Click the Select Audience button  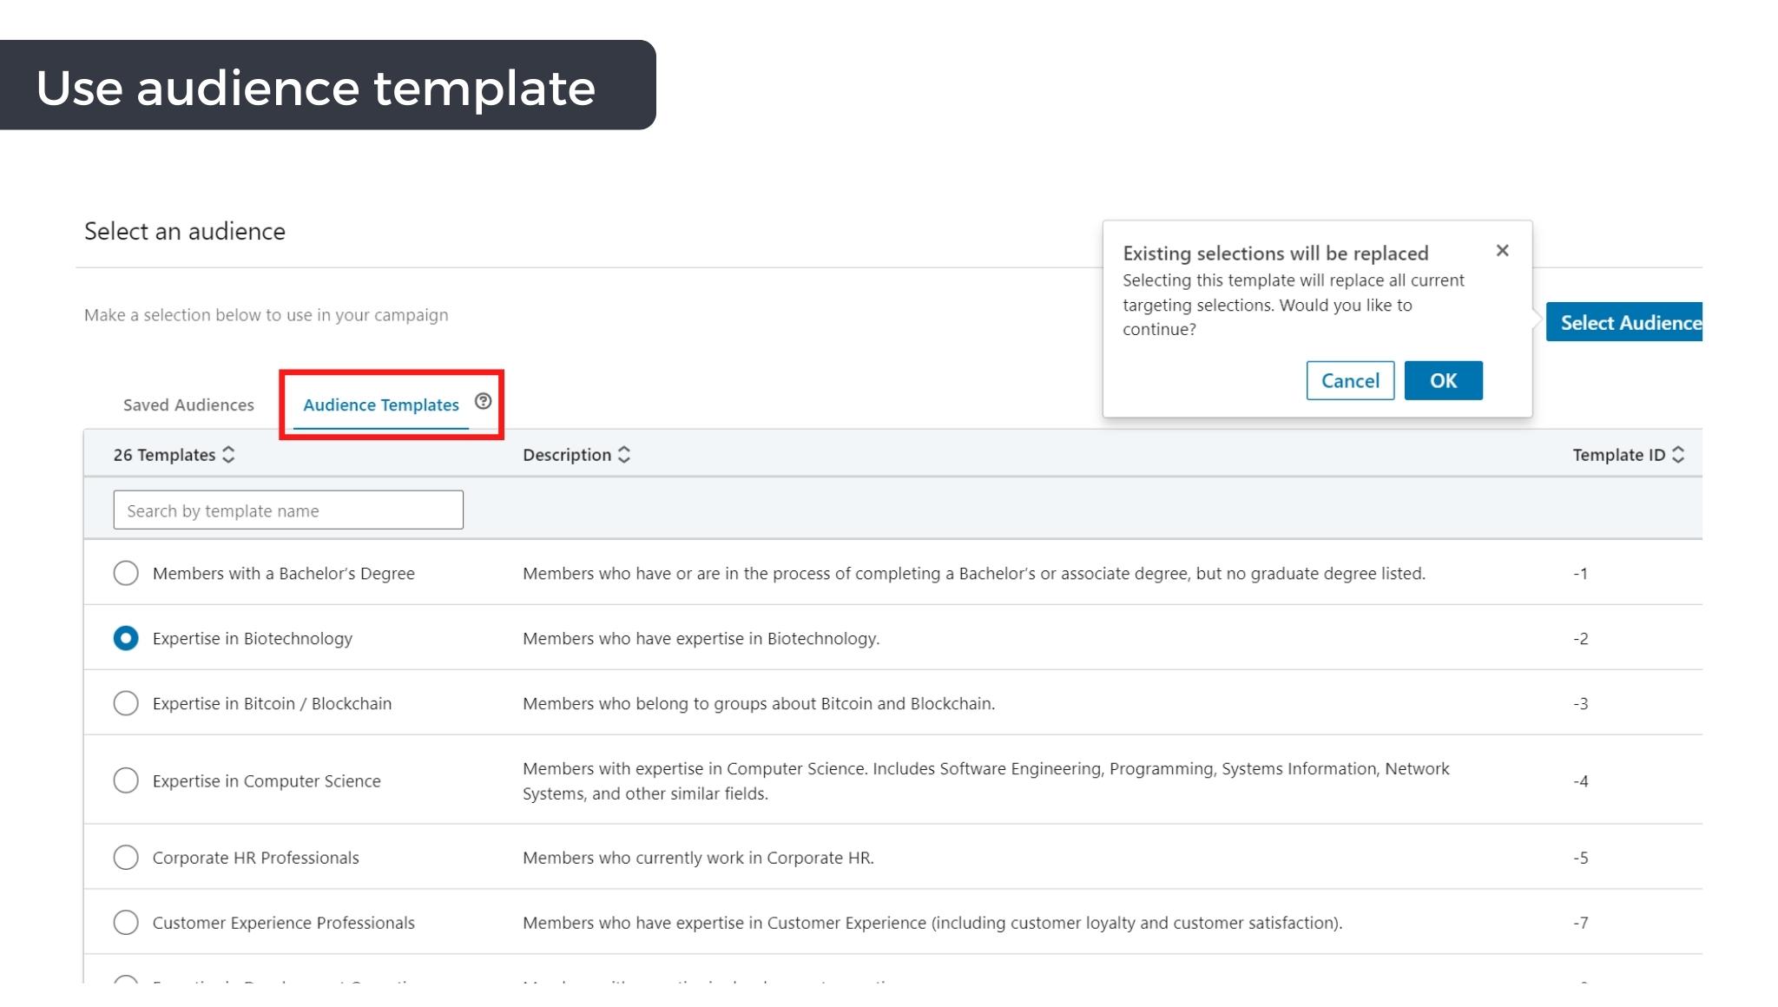pyautogui.click(x=1631, y=322)
